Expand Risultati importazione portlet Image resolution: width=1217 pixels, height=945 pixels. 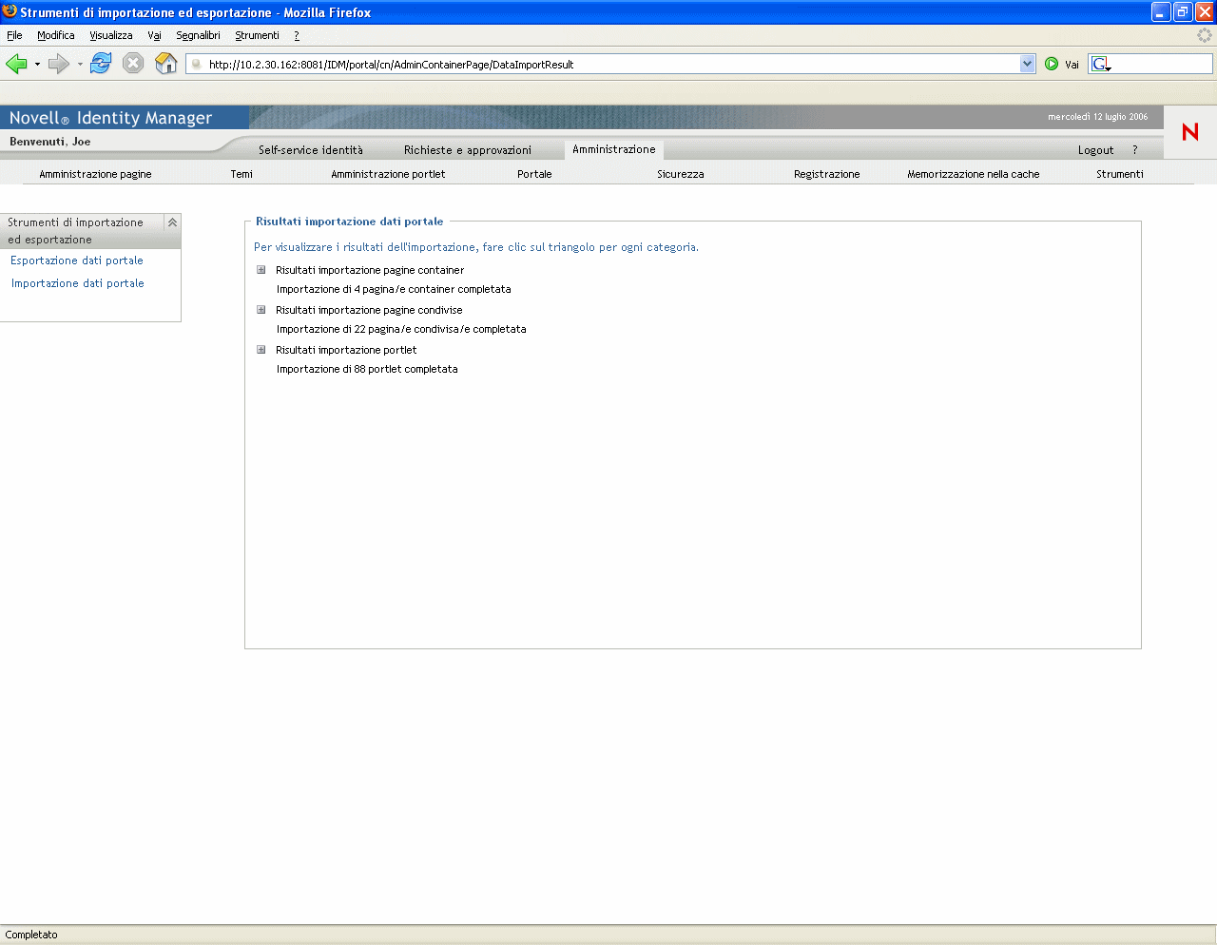click(261, 350)
